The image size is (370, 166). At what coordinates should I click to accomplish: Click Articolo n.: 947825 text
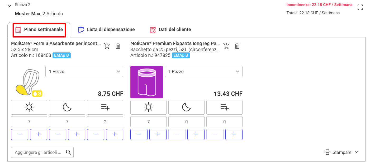pyautogui.click(x=150, y=55)
